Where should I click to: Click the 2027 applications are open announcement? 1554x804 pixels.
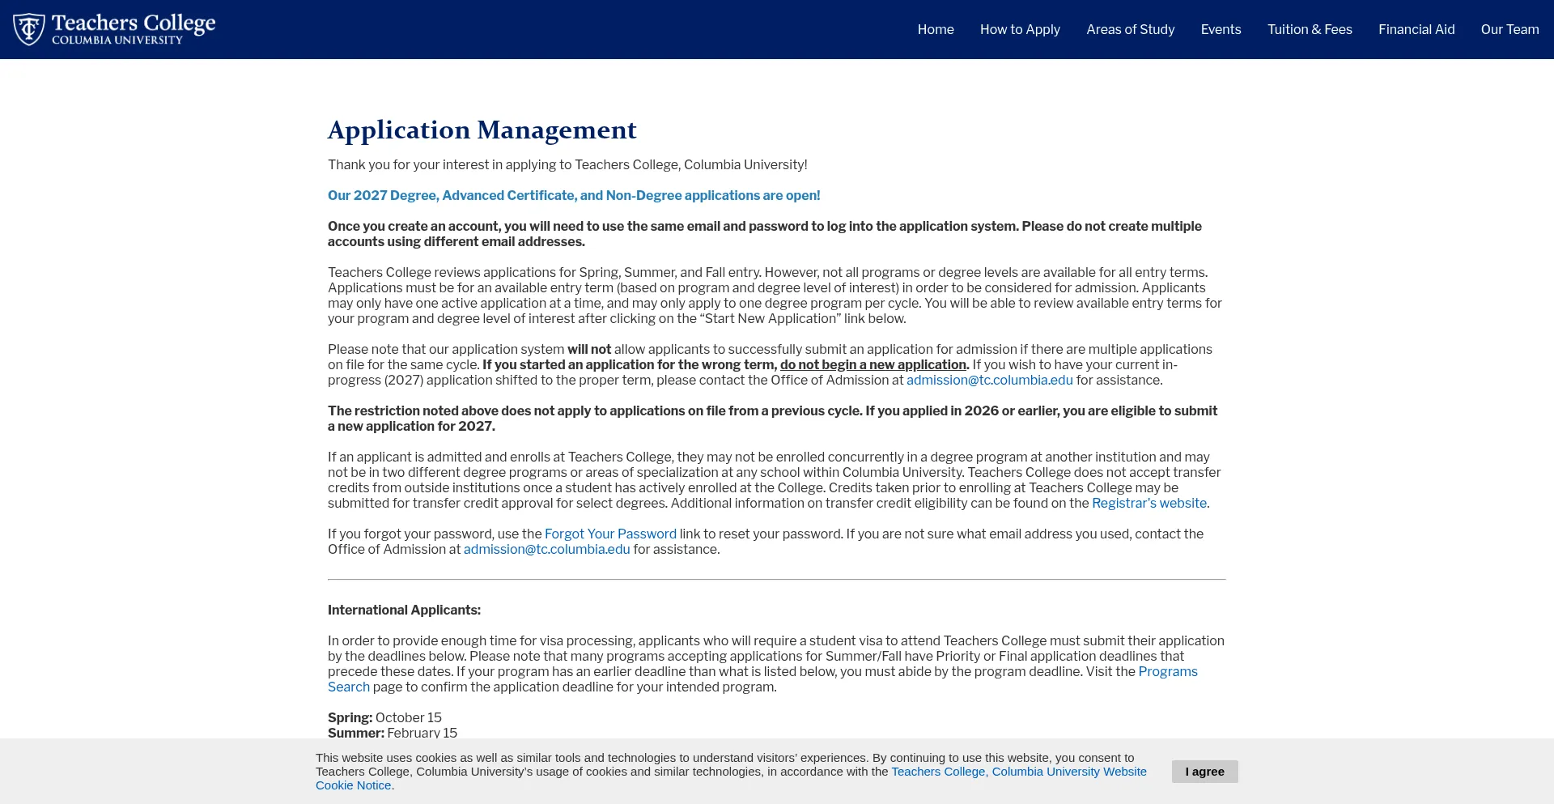[x=574, y=195]
